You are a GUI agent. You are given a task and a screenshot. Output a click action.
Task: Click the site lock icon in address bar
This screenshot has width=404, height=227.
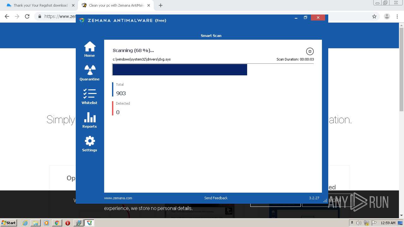(40, 16)
